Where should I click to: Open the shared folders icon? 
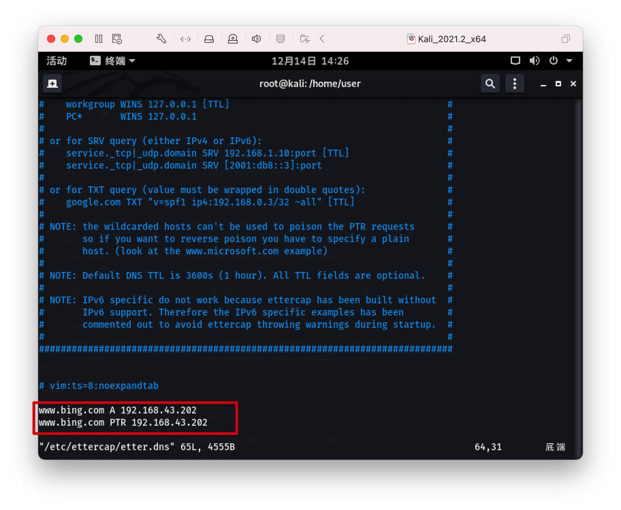[305, 39]
